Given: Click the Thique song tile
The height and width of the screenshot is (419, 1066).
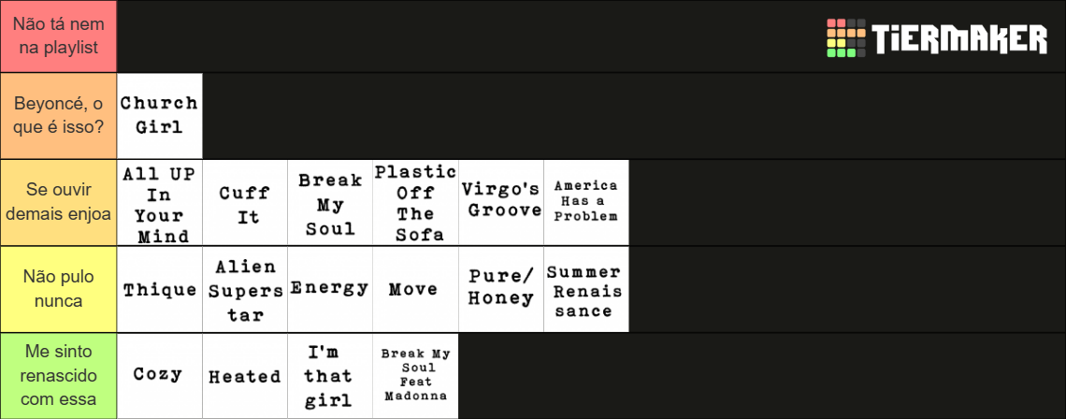Looking at the screenshot, I should [x=160, y=289].
